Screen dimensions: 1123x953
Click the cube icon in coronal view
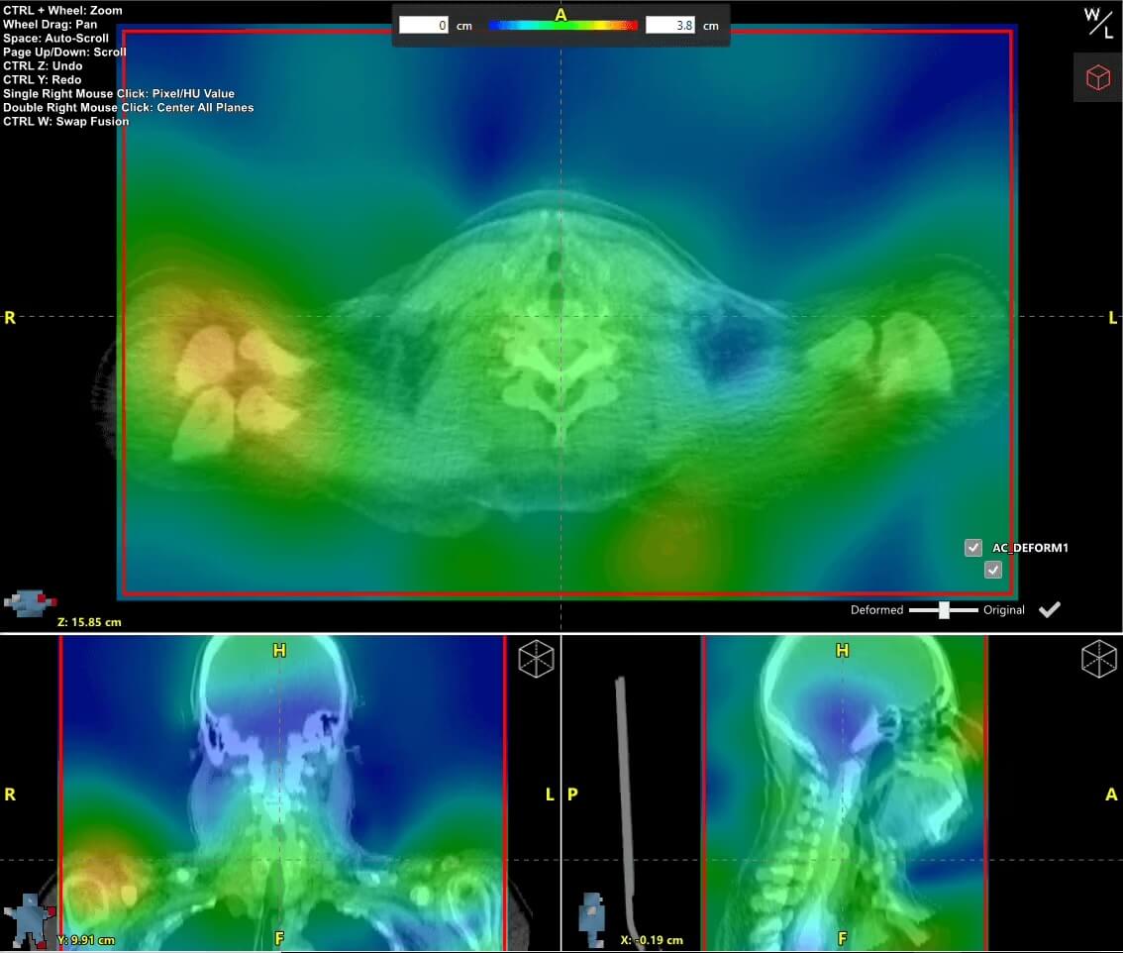point(537,659)
